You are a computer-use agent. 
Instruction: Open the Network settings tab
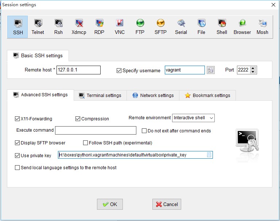[x=153, y=95]
